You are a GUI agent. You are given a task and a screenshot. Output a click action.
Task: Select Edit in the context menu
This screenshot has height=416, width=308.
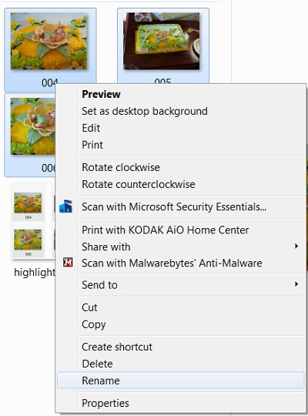(x=91, y=128)
